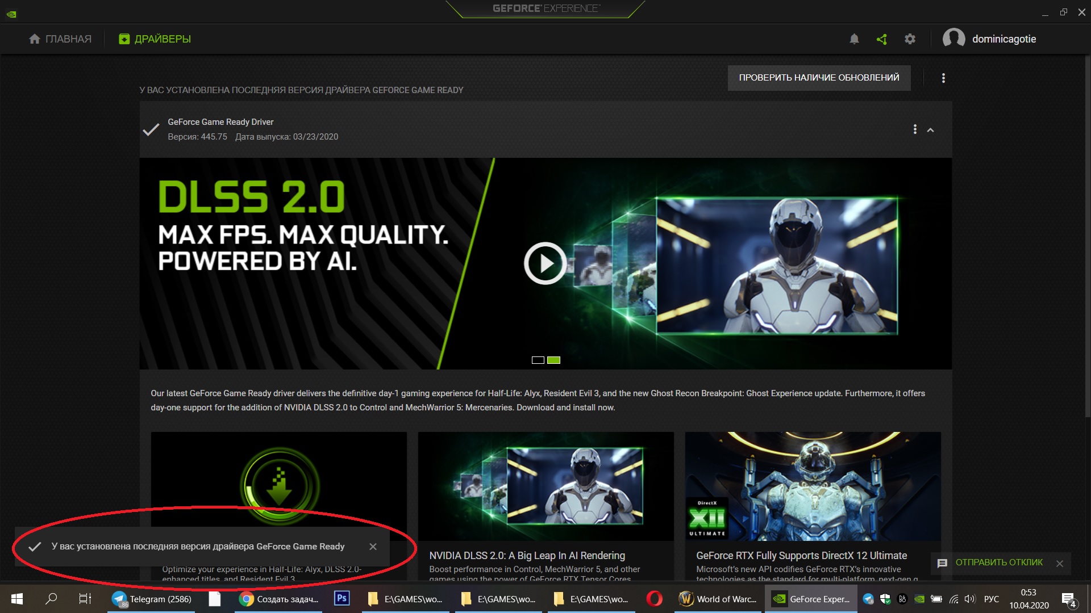Switch to the ДРАЙВЕРЫ tab
Screen dimensions: 1091x613
click(x=155, y=39)
